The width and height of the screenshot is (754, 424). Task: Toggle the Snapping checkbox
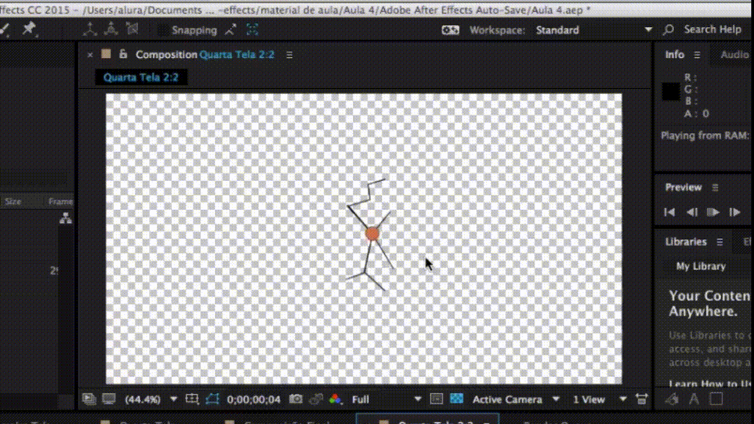coord(163,30)
